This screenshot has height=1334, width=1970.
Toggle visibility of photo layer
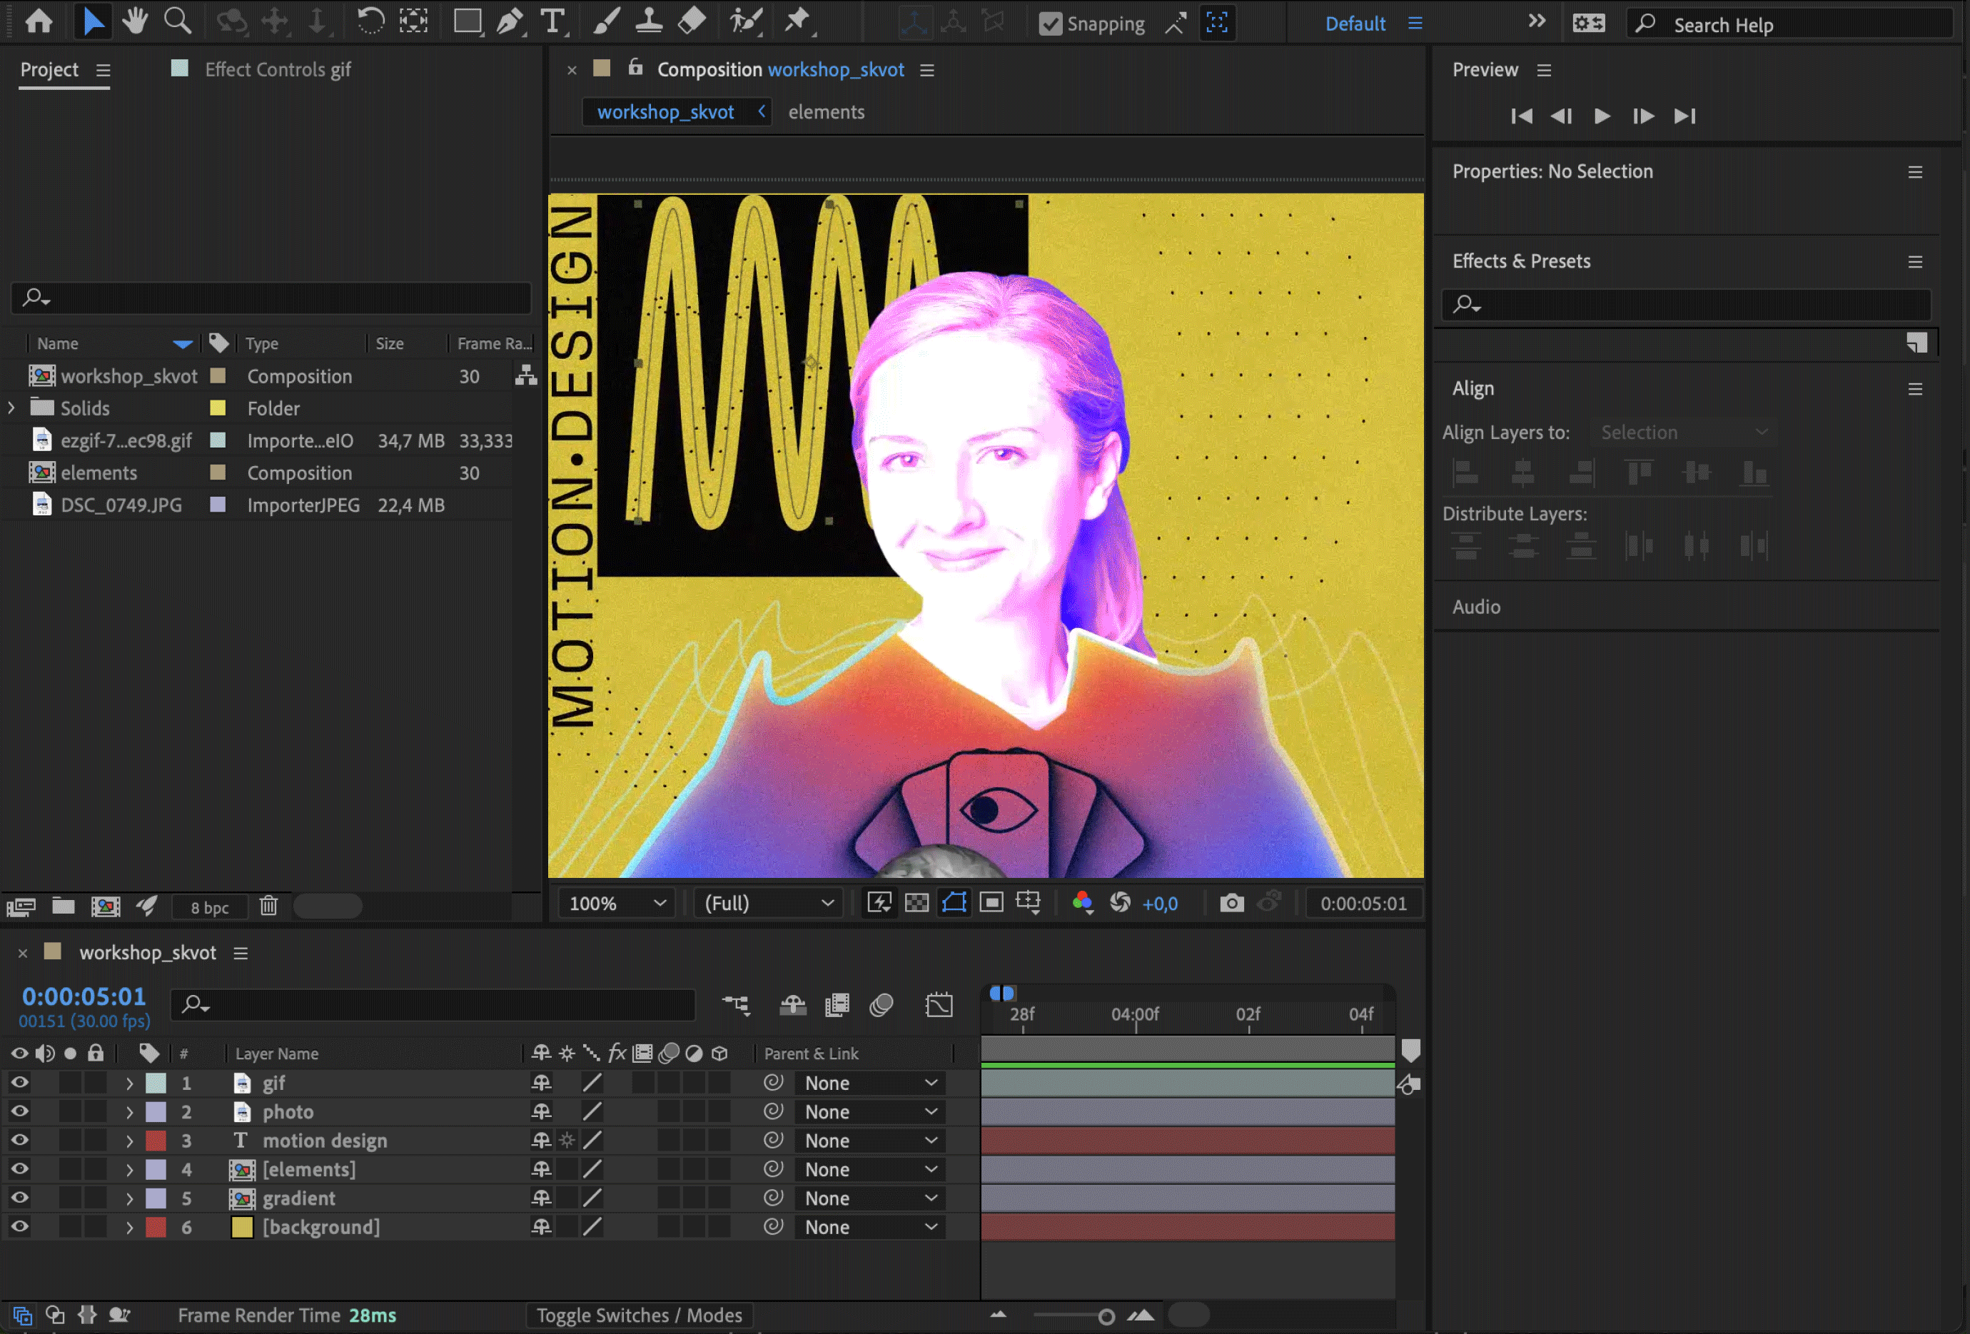pos(19,1111)
